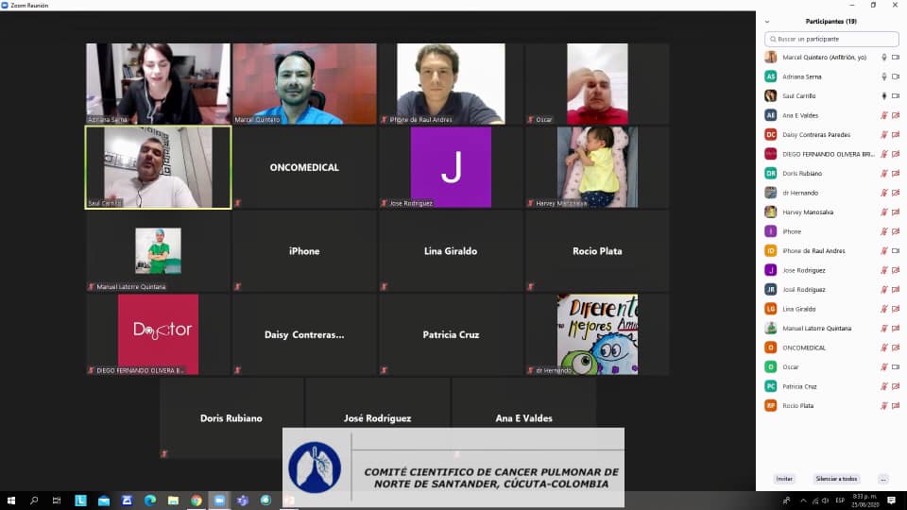Select Saul Carrillo's highlighted video tile
Viewport: 907px width, 510px height.
pyautogui.click(x=158, y=168)
